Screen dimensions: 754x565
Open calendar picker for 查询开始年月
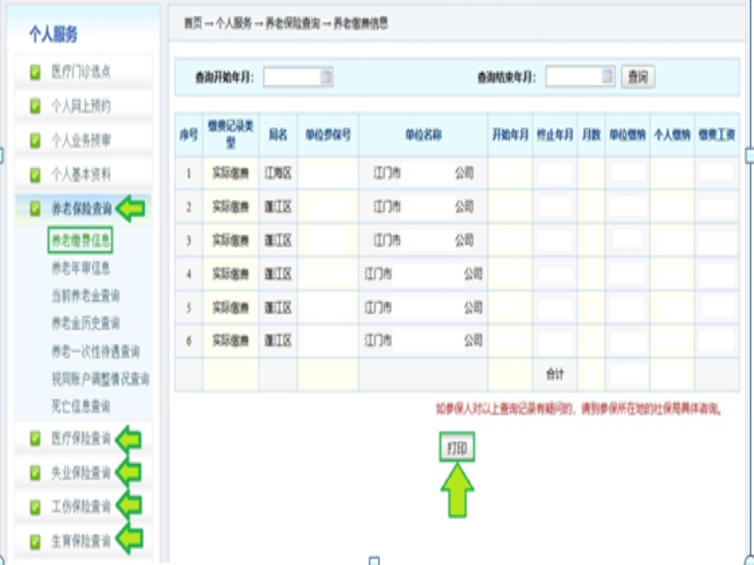click(x=326, y=77)
